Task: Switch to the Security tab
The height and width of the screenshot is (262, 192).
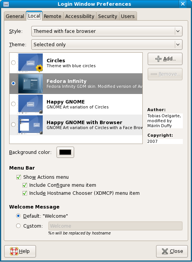Action: [x=108, y=16]
